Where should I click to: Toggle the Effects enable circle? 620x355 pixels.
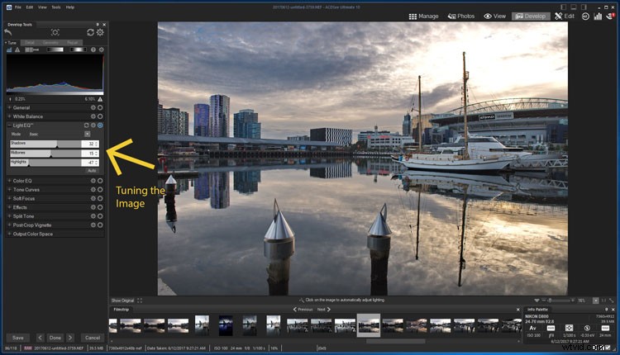pyautogui.click(x=100, y=207)
